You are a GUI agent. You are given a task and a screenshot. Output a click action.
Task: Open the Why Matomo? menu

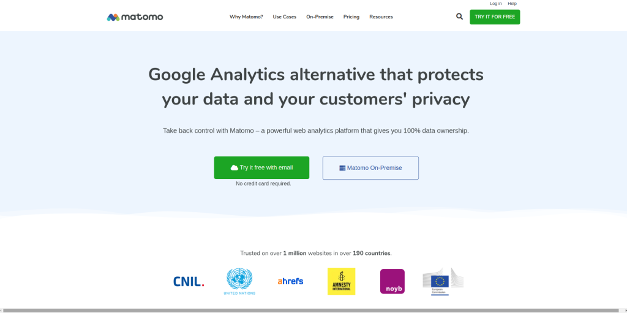tap(246, 17)
